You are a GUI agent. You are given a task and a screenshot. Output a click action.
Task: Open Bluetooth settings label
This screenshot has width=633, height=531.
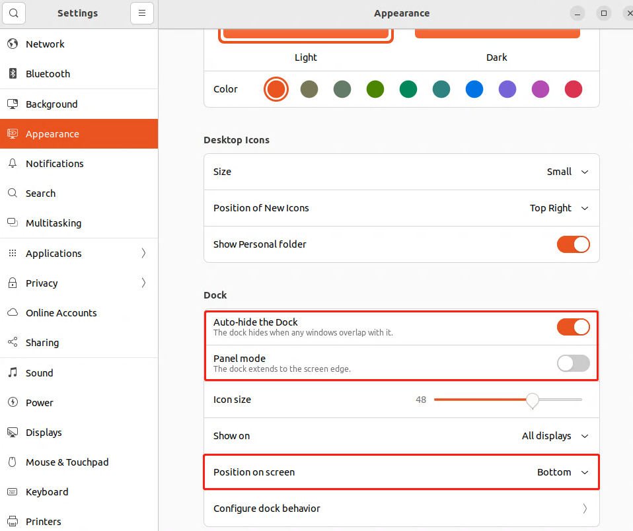pos(48,74)
